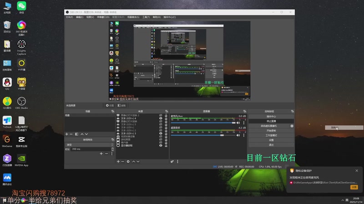The width and height of the screenshot is (364, 204).
Task: Mute the 桌面音频 audio channel
Action: point(238,135)
